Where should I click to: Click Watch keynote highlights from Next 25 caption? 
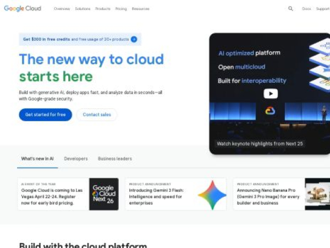pyautogui.click(x=260, y=144)
